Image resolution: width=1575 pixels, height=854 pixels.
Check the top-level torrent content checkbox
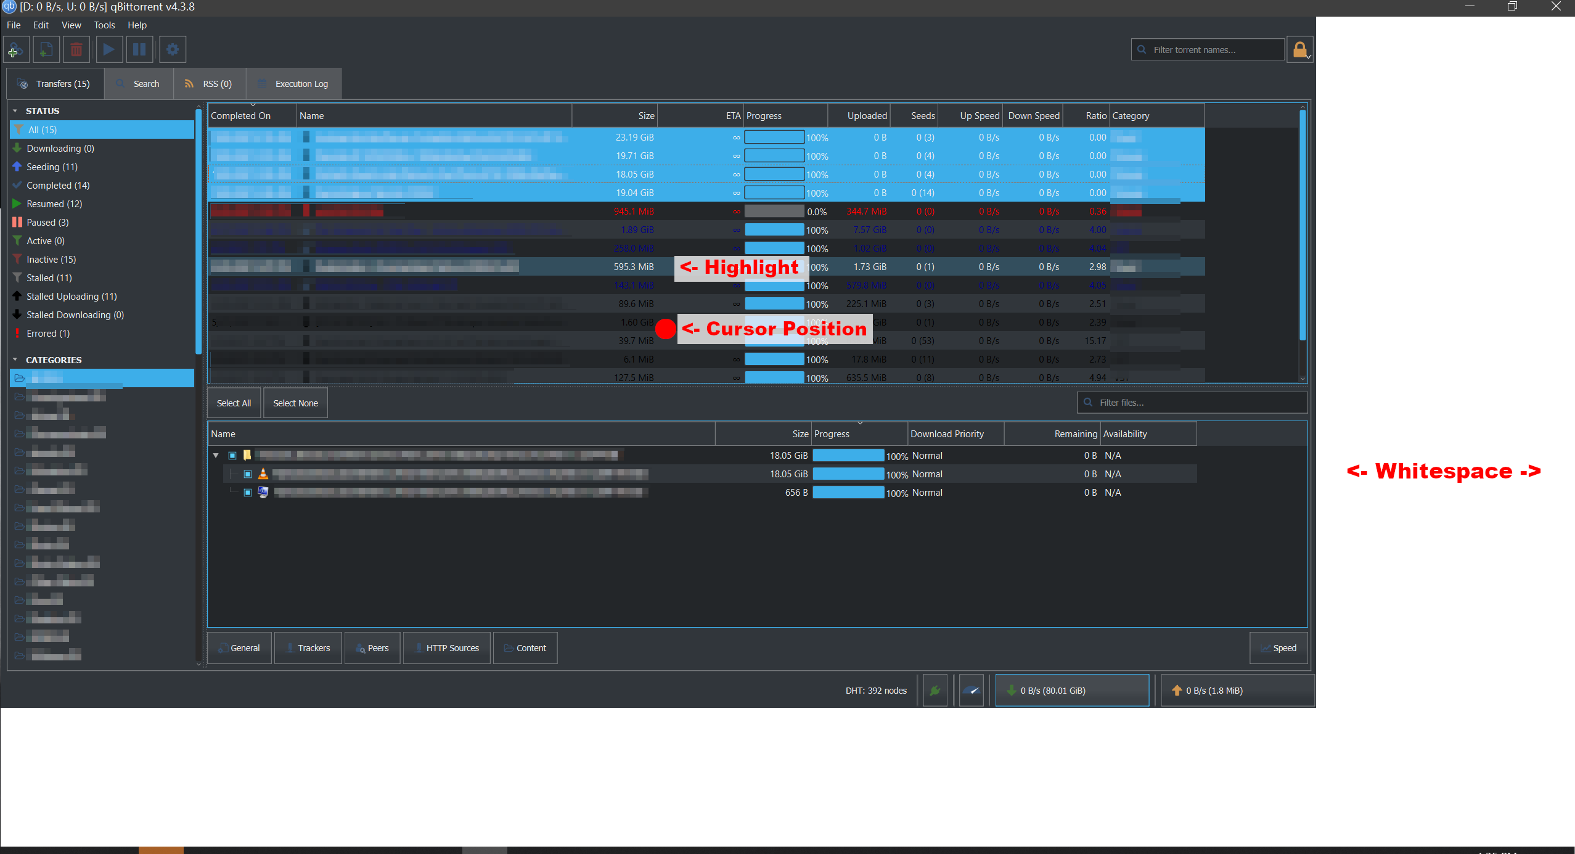pos(233,455)
